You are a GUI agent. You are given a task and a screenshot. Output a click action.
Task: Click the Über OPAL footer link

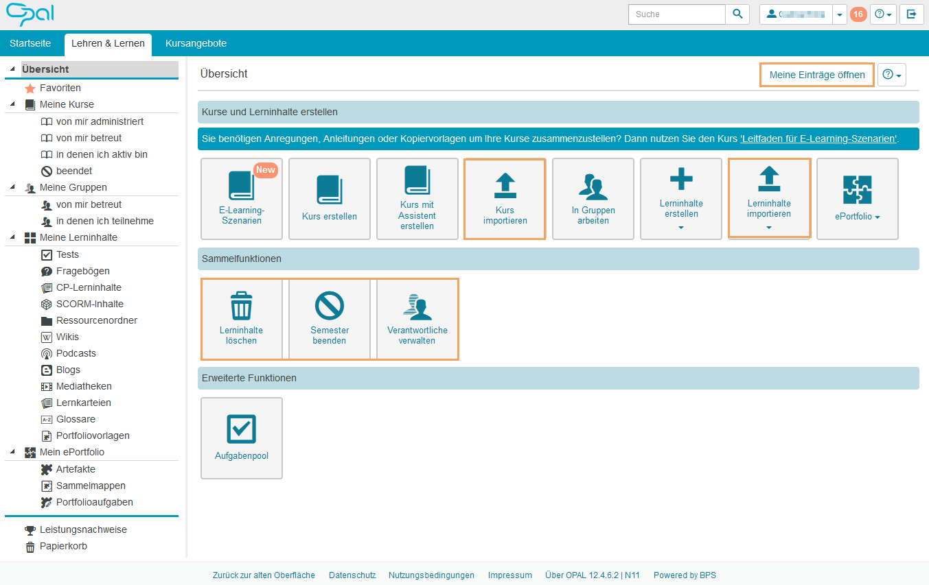coord(592,575)
